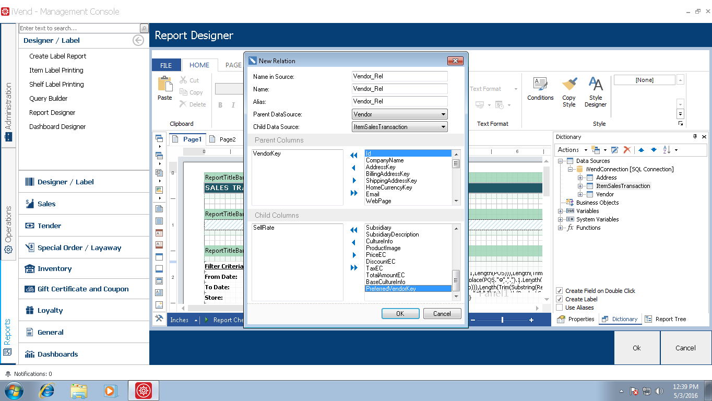Move item down in Dictionary toolbar
Image resolution: width=712 pixels, height=401 pixels.
654,150
